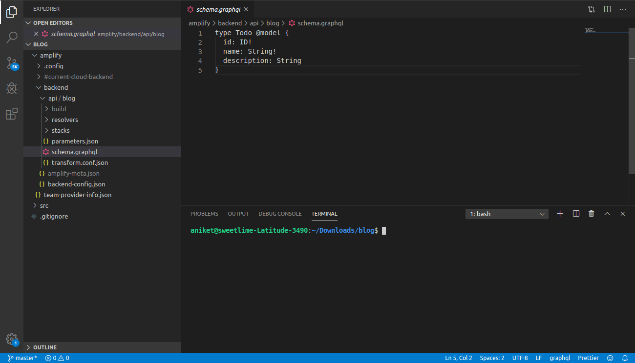Switch to the DEBUG CONSOLE tab
Screen dimensions: 635x363
[280, 214]
